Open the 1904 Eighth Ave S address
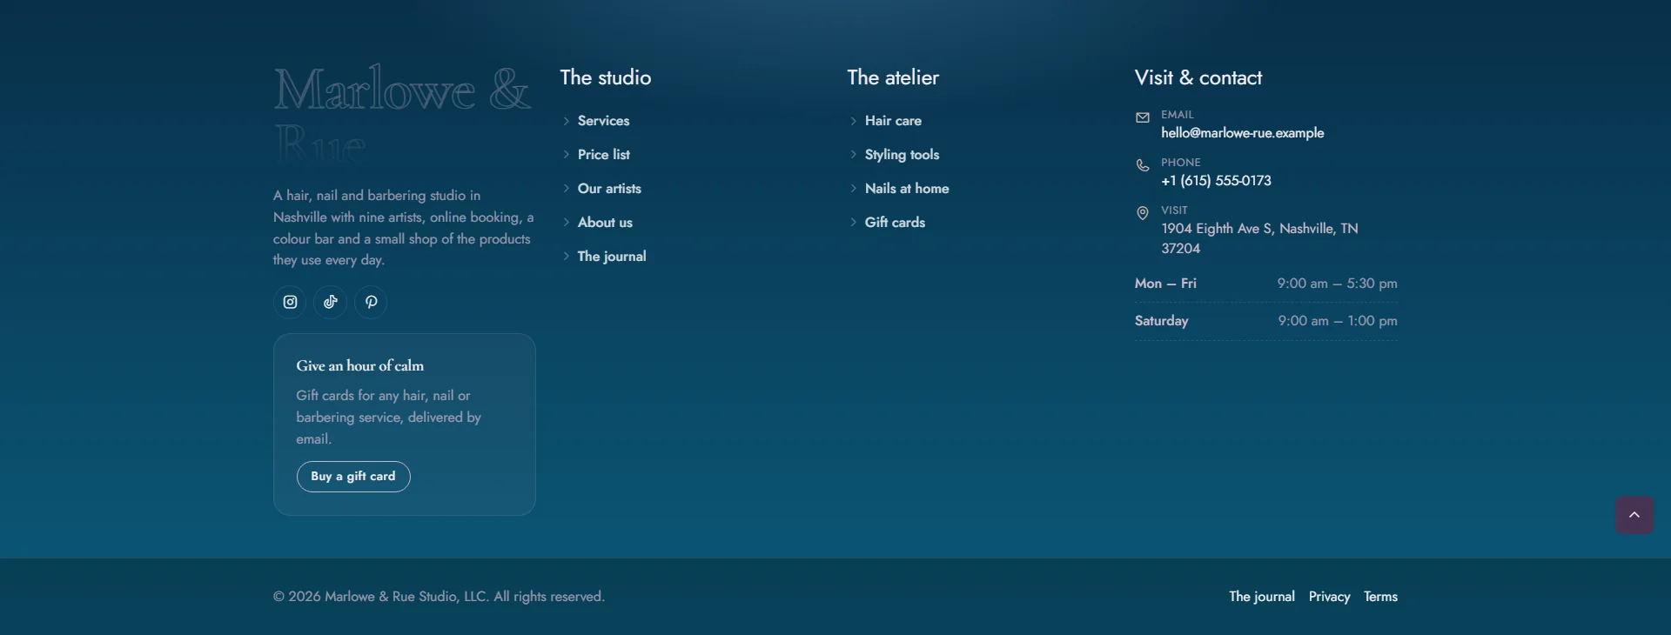1671x635 pixels. [x=1259, y=238]
